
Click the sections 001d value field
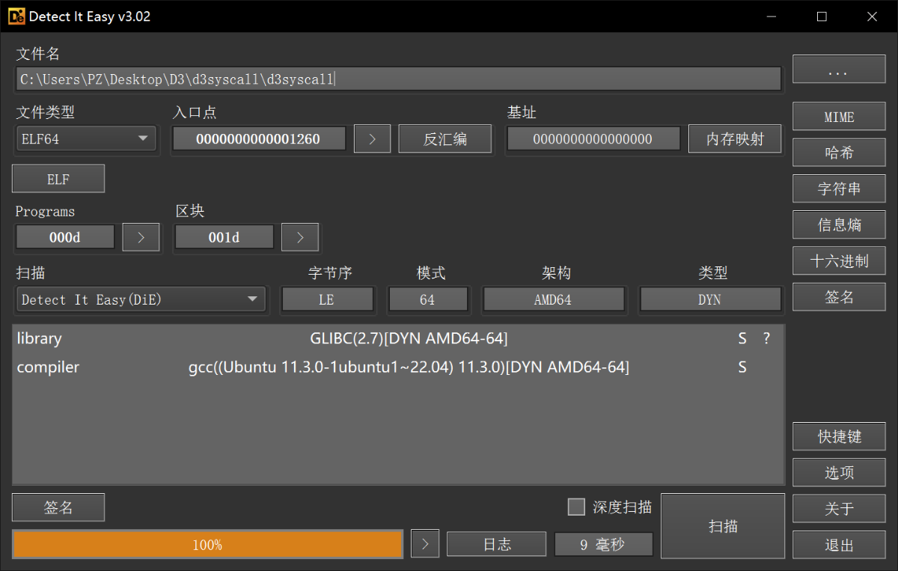[224, 237]
